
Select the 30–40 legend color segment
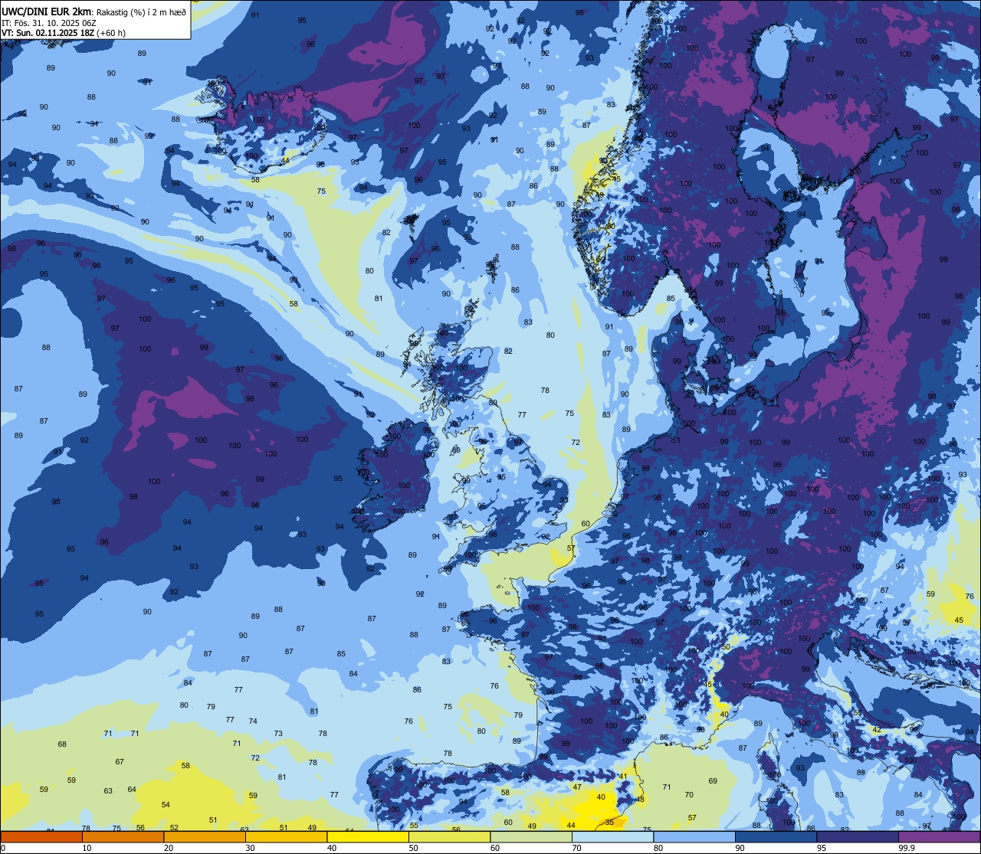coord(286,837)
